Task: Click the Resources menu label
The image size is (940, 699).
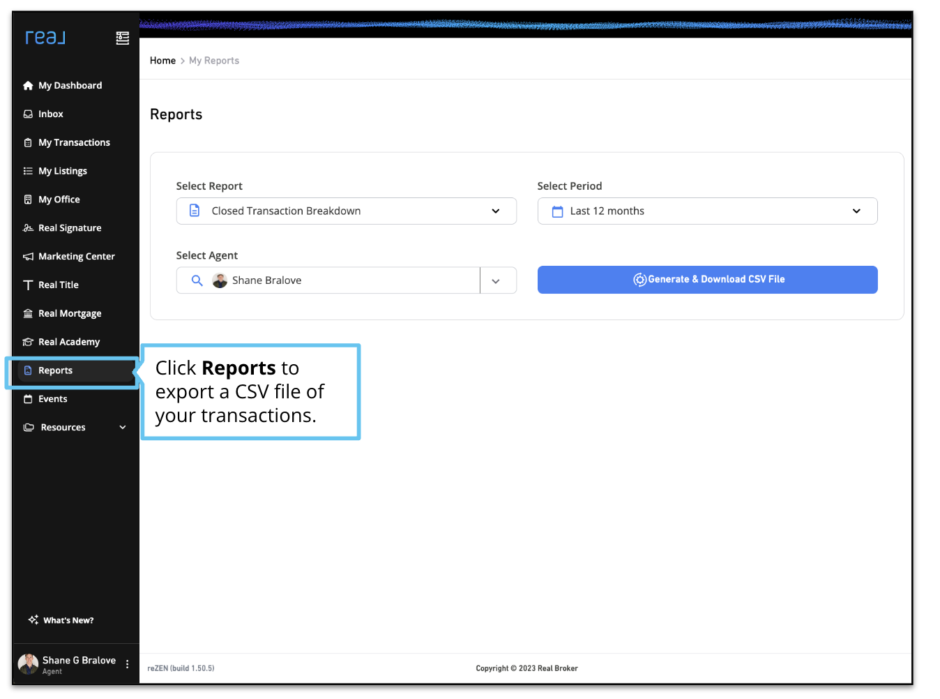Action: click(x=63, y=428)
